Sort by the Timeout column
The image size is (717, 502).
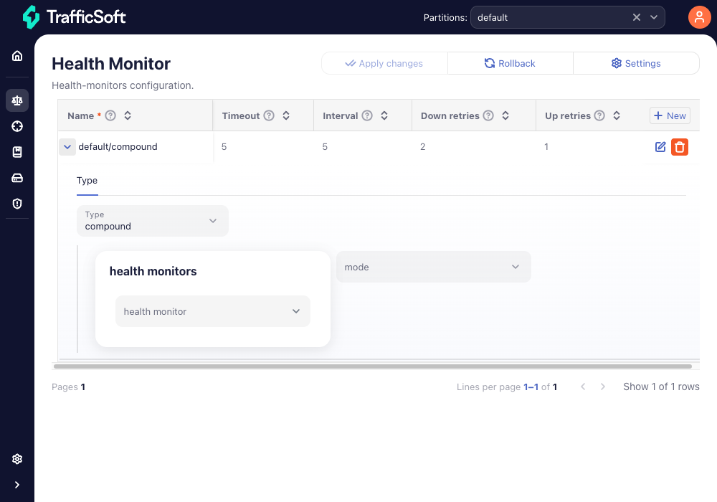coord(286,115)
